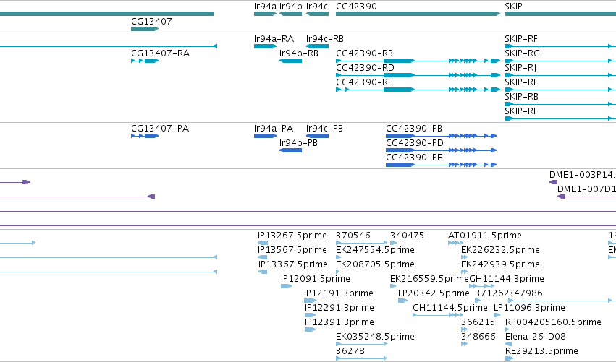
Task: Select transcript label Ir94b-RB
Action: (x=298, y=53)
